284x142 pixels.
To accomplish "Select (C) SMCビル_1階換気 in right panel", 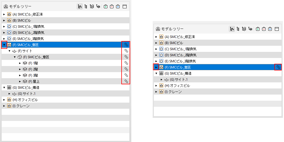I will tap(218, 49).
